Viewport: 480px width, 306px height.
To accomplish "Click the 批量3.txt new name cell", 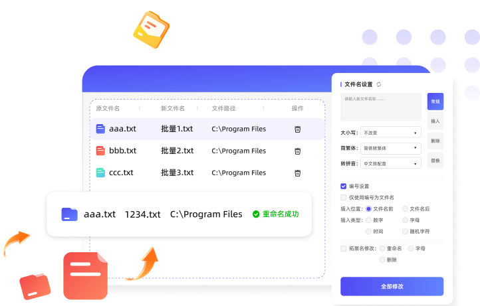I will pos(178,173).
